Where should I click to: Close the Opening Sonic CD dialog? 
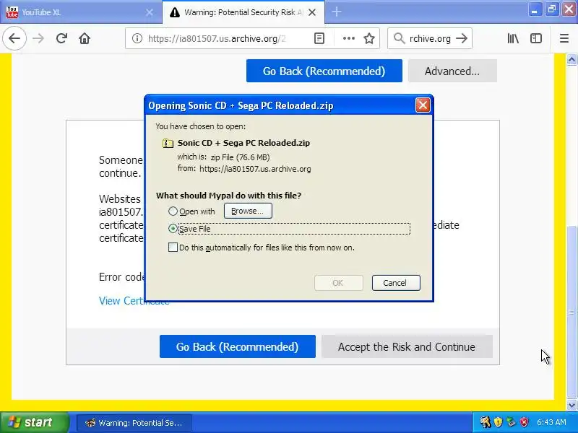(423, 105)
